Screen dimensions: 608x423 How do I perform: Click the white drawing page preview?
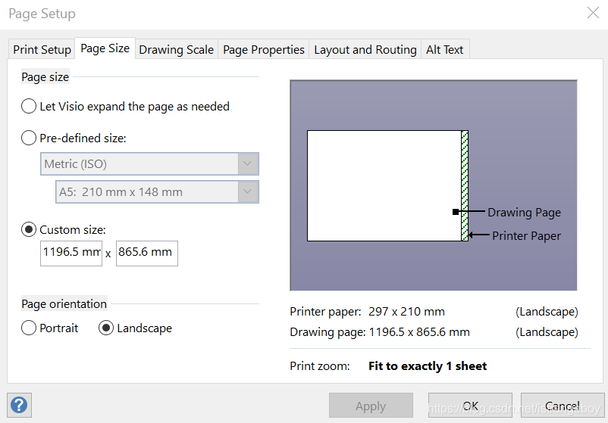tap(384, 185)
